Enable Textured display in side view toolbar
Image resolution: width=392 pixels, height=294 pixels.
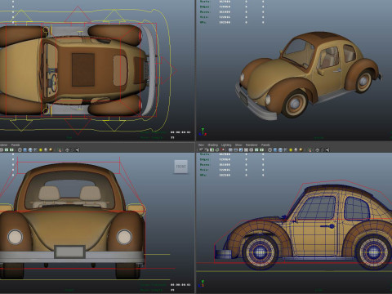(x=285, y=150)
